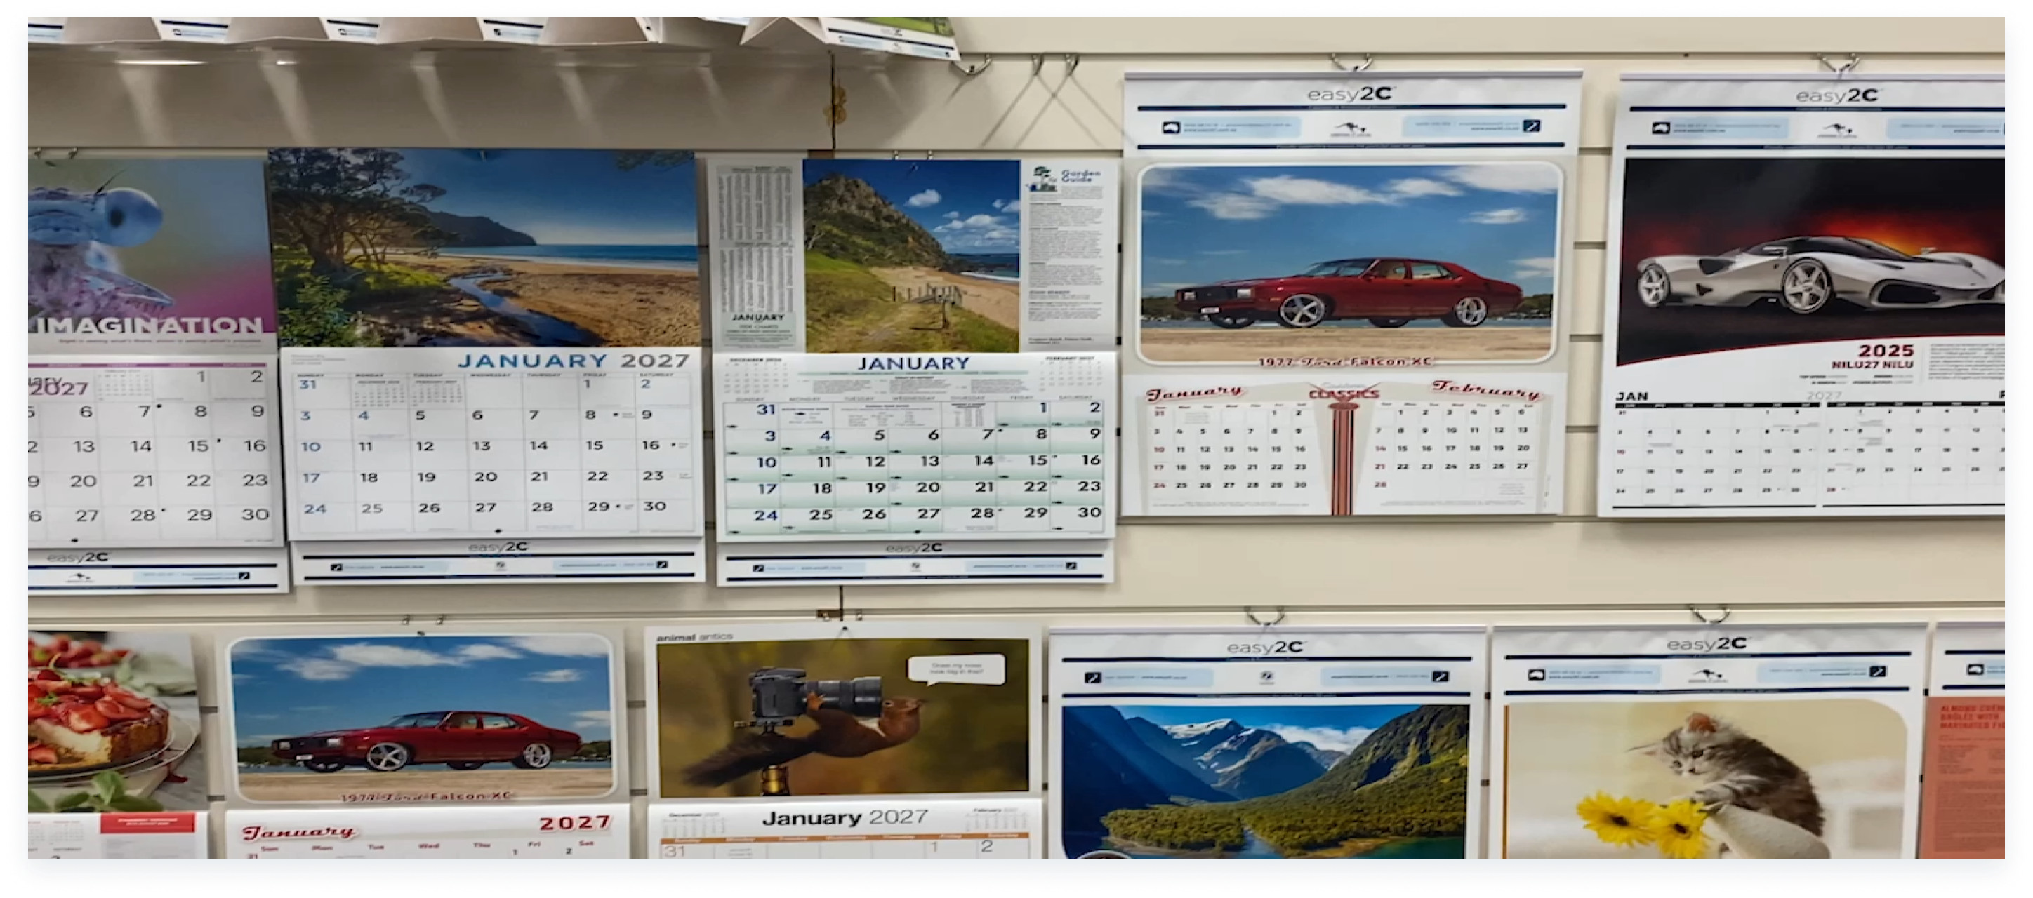The width and height of the screenshot is (2033, 898).
Task: Click 'easy2C' logo above the mountain photo
Action: (x=1266, y=648)
